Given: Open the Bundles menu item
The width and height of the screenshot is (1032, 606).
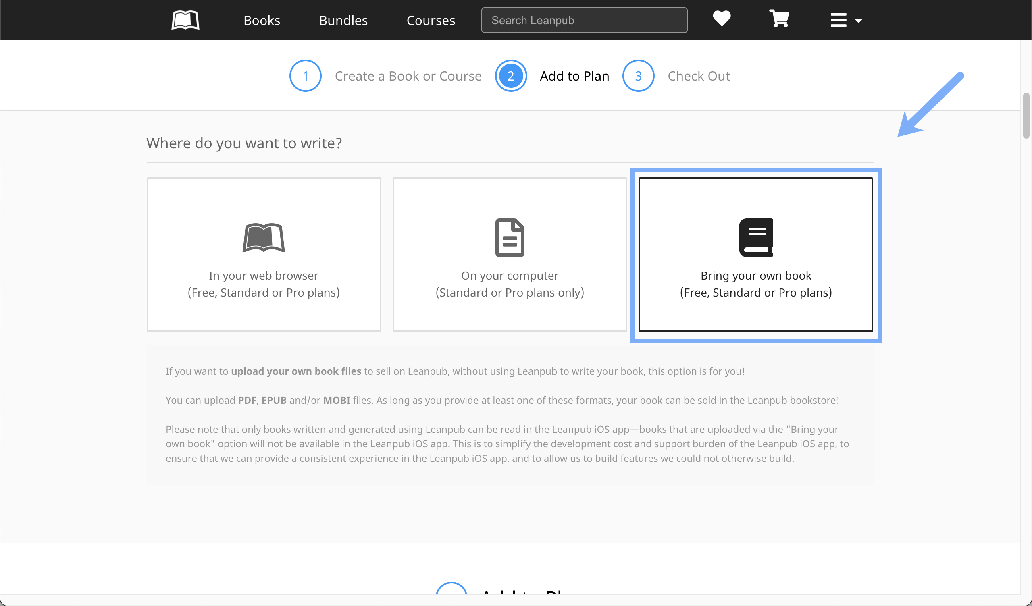Looking at the screenshot, I should [343, 20].
